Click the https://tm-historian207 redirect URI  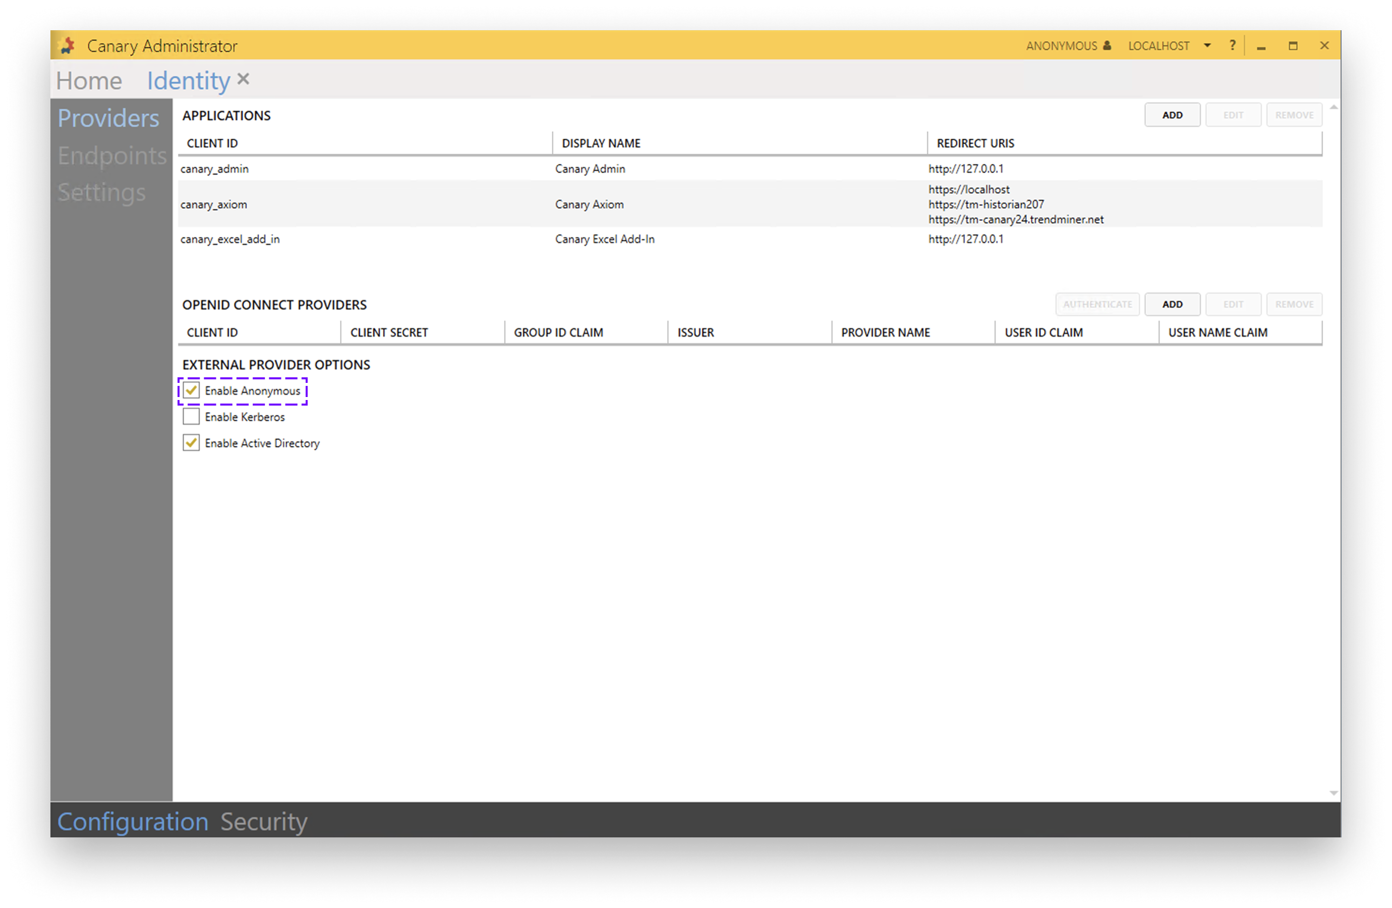985,204
